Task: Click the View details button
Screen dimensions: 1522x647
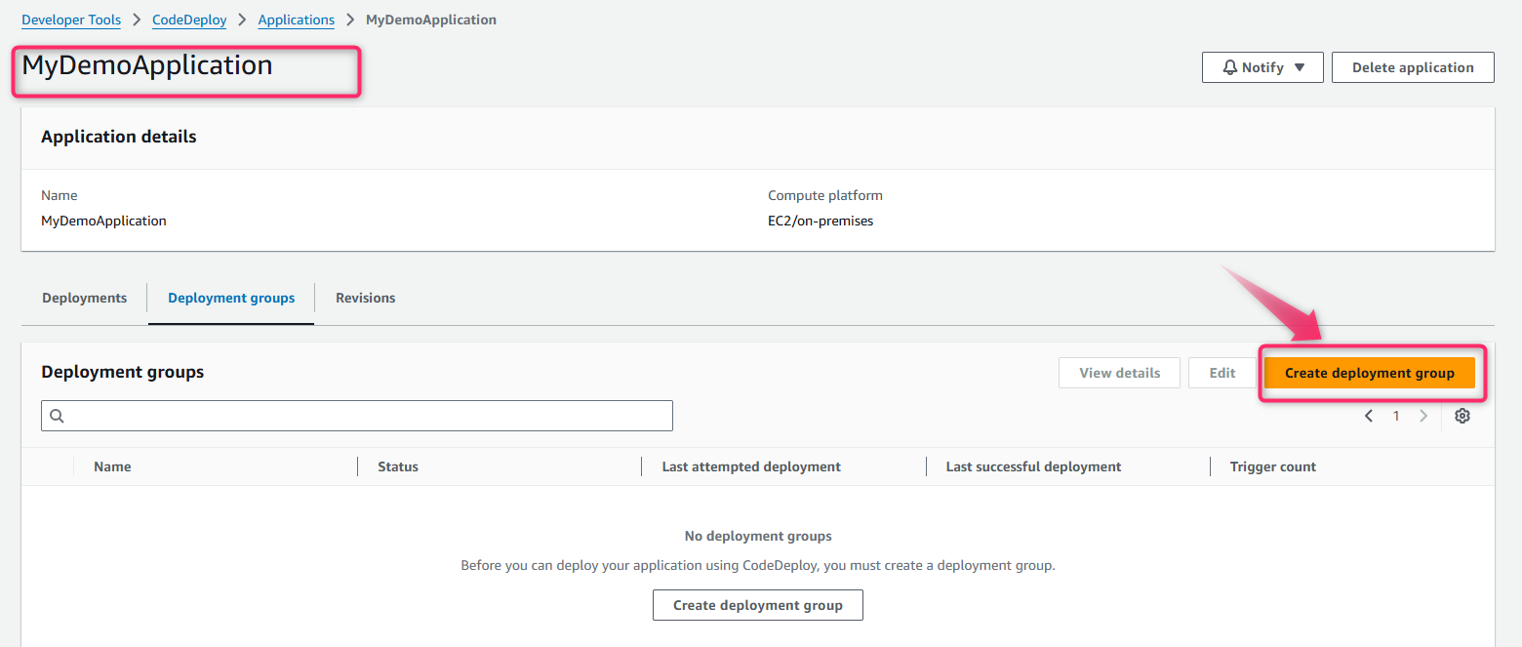Action: click(1119, 373)
